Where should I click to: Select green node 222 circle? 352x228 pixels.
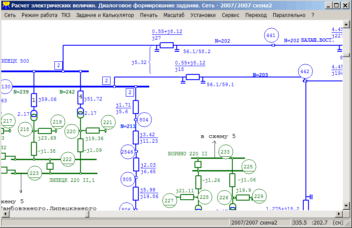(67, 160)
